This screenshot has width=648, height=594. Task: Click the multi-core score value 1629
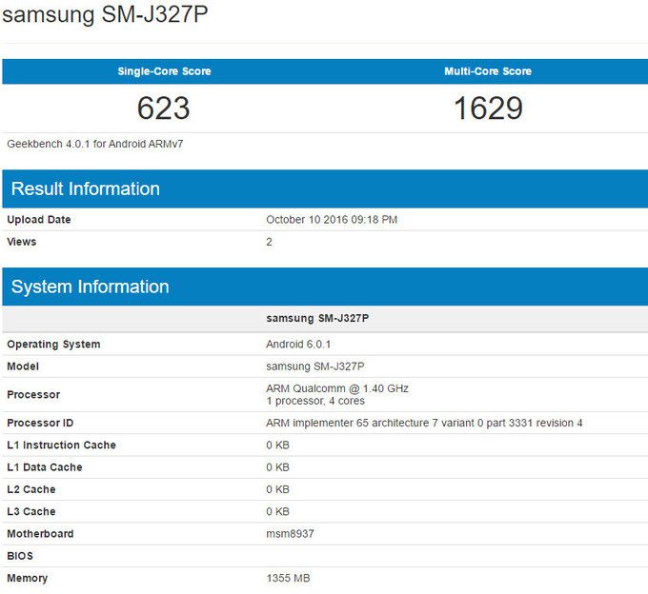coord(487,109)
